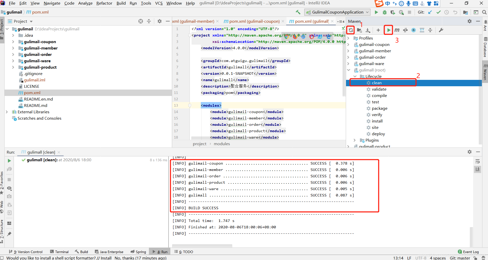488x260 pixels.
Task: Click UTF-8 encoding in status bar
Action: [x=421, y=258]
